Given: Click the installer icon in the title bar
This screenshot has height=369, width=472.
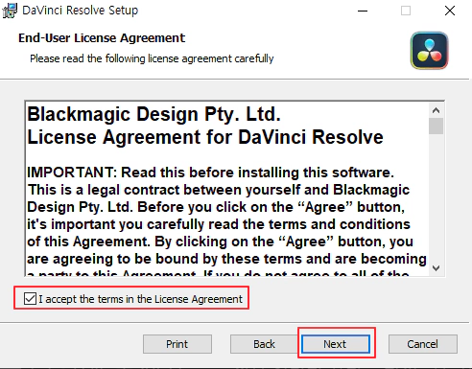Looking at the screenshot, I should (x=10, y=11).
